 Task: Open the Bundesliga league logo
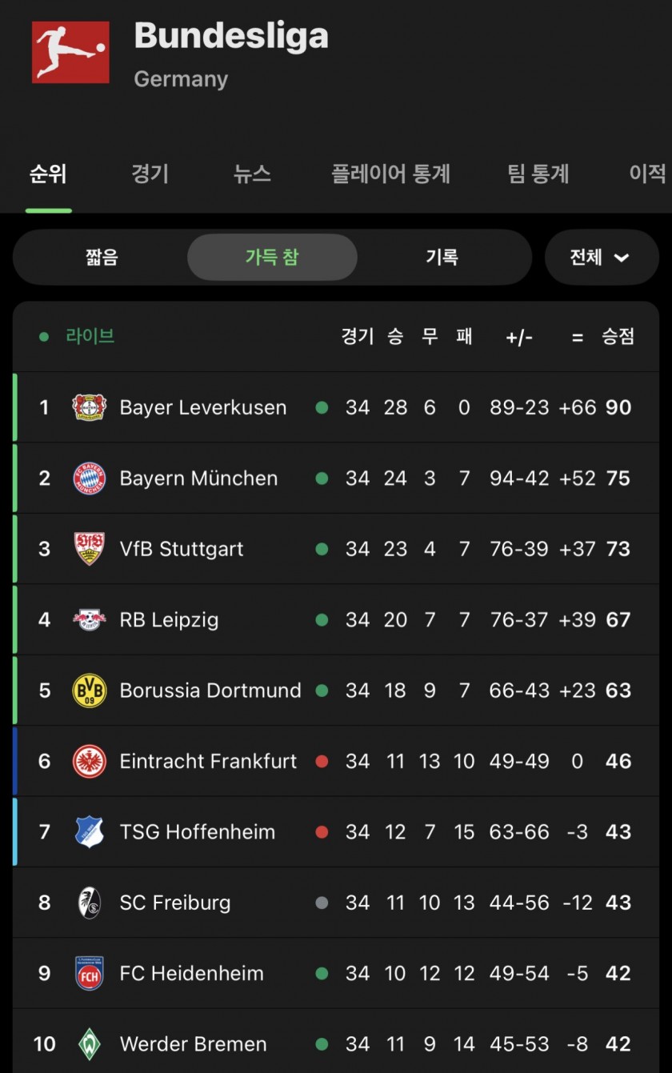pos(70,52)
